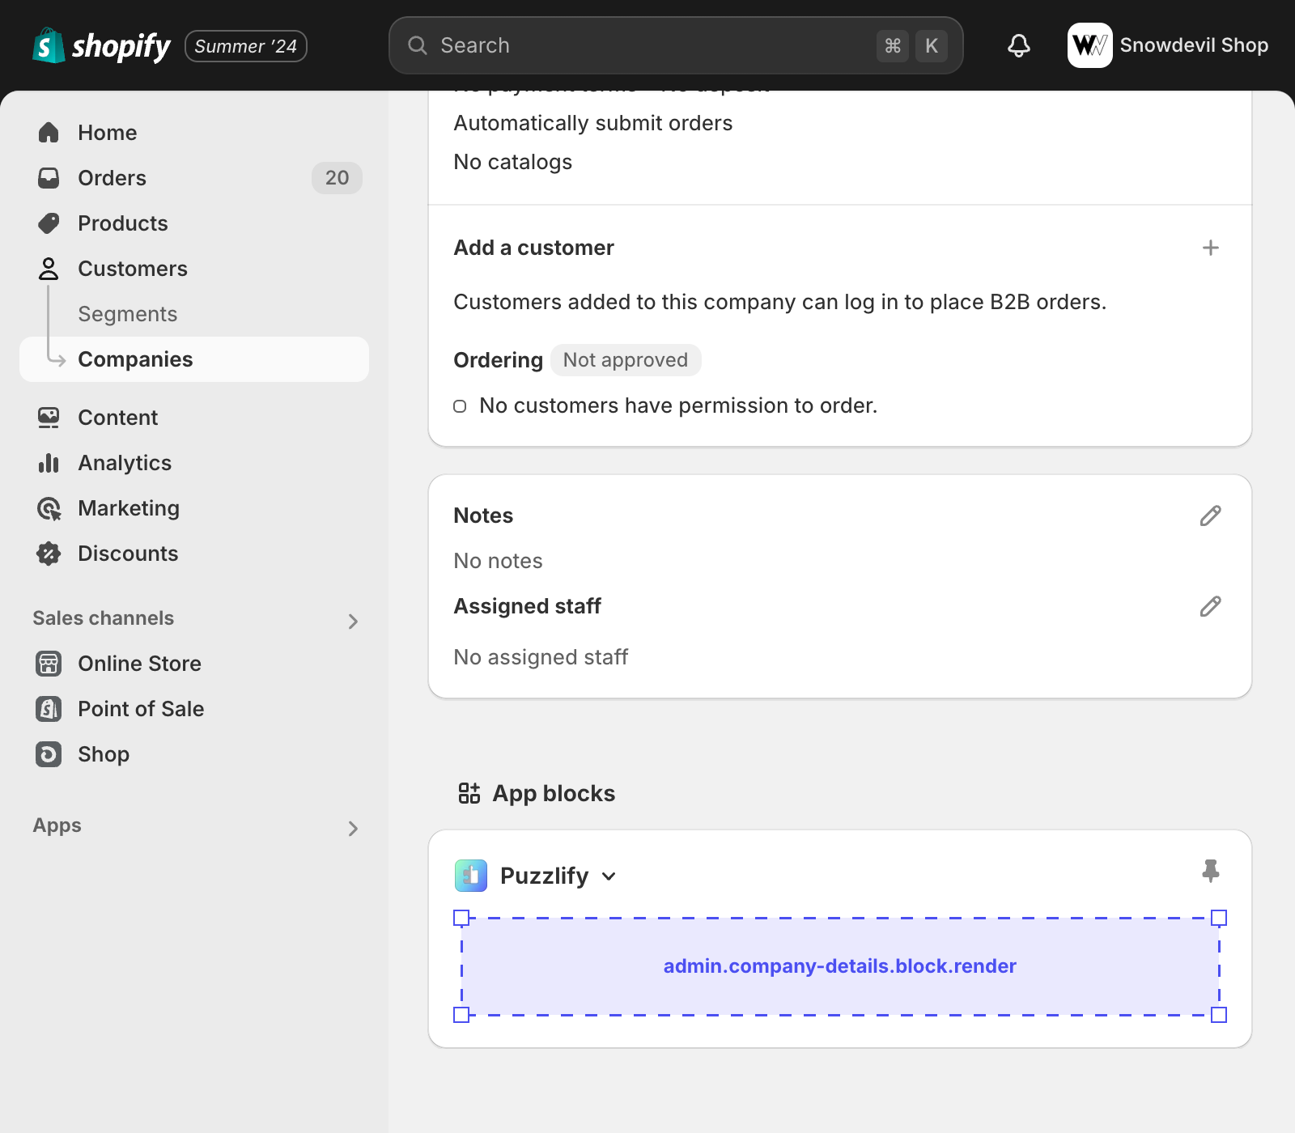
Task: Open Discounts from the sidebar
Action: coord(128,554)
